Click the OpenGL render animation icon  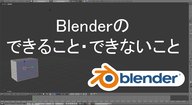click(96, 94)
